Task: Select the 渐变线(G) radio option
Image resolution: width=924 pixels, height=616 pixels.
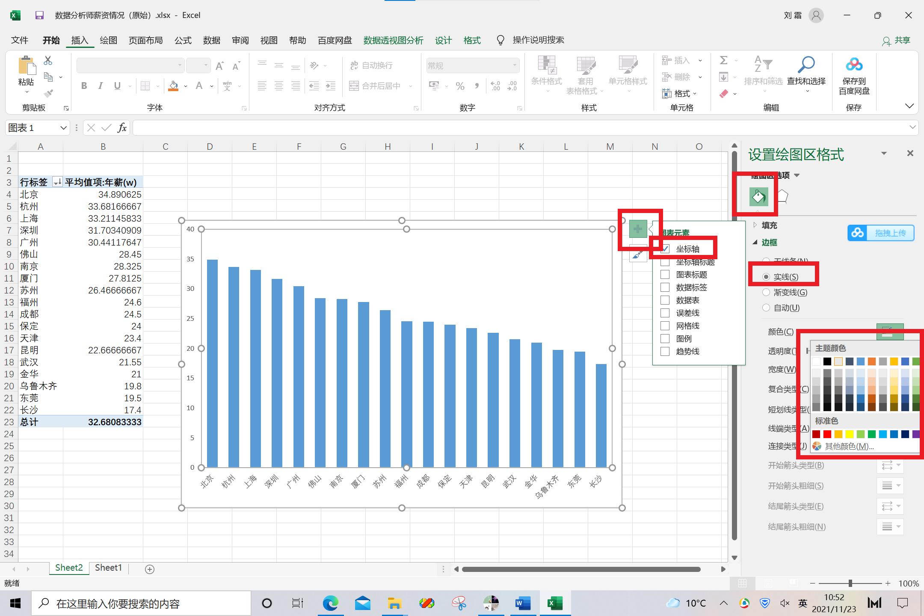Action: (x=766, y=293)
